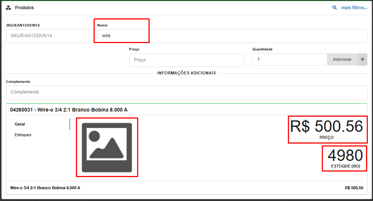The height and width of the screenshot is (201, 373).
Task: Click the Produtos panel title text
Action: click(24, 7)
